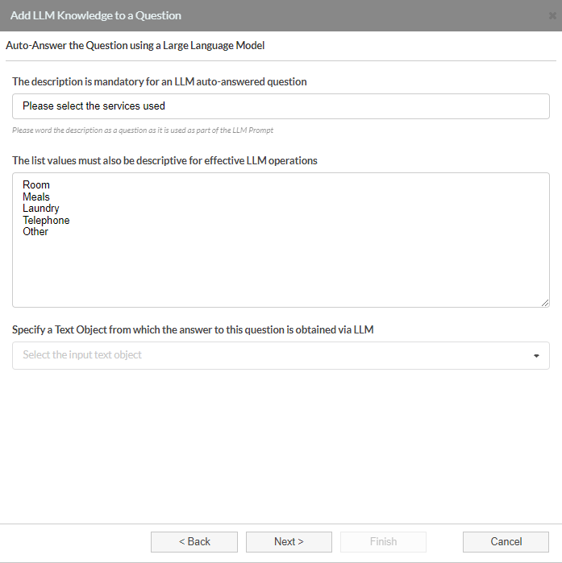Image resolution: width=562 pixels, height=563 pixels.
Task: Place cursor on the 'Telephone' list value
Action: 46,220
